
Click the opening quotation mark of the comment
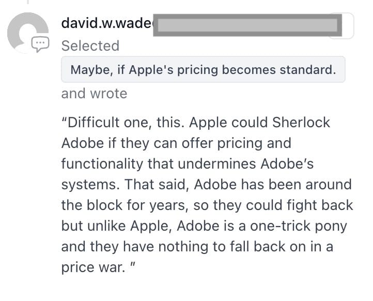(x=65, y=123)
